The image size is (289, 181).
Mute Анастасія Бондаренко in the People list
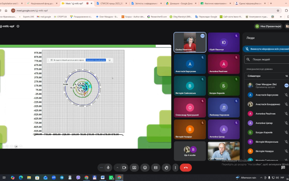286,104
